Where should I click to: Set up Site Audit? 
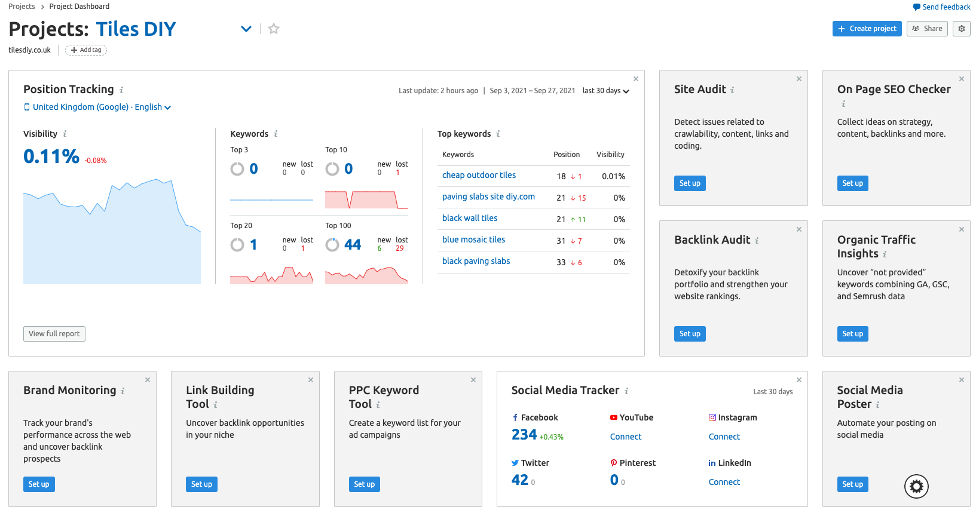coord(690,183)
